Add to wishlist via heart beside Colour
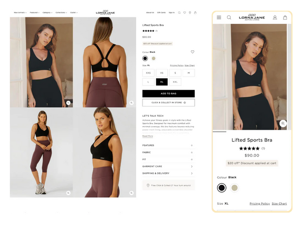Screen dimensions: 298x225 tap(193, 52)
